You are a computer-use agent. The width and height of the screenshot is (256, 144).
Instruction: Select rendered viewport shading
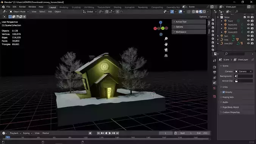point(204,12)
